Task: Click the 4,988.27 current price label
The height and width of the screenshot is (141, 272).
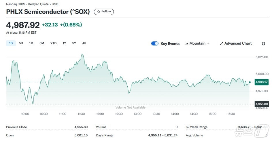Action: click(262, 82)
